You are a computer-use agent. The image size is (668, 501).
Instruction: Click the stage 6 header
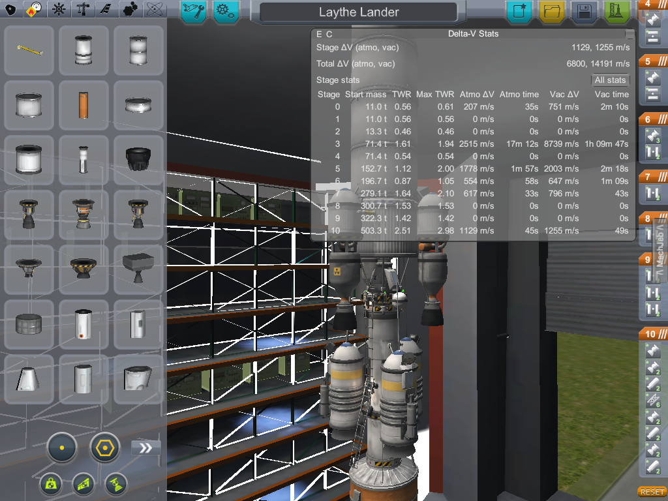(x=653, y=119)
